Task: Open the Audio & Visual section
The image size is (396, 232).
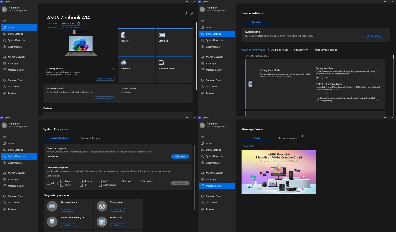Action: pyautogui.click(x=279, y=50)
